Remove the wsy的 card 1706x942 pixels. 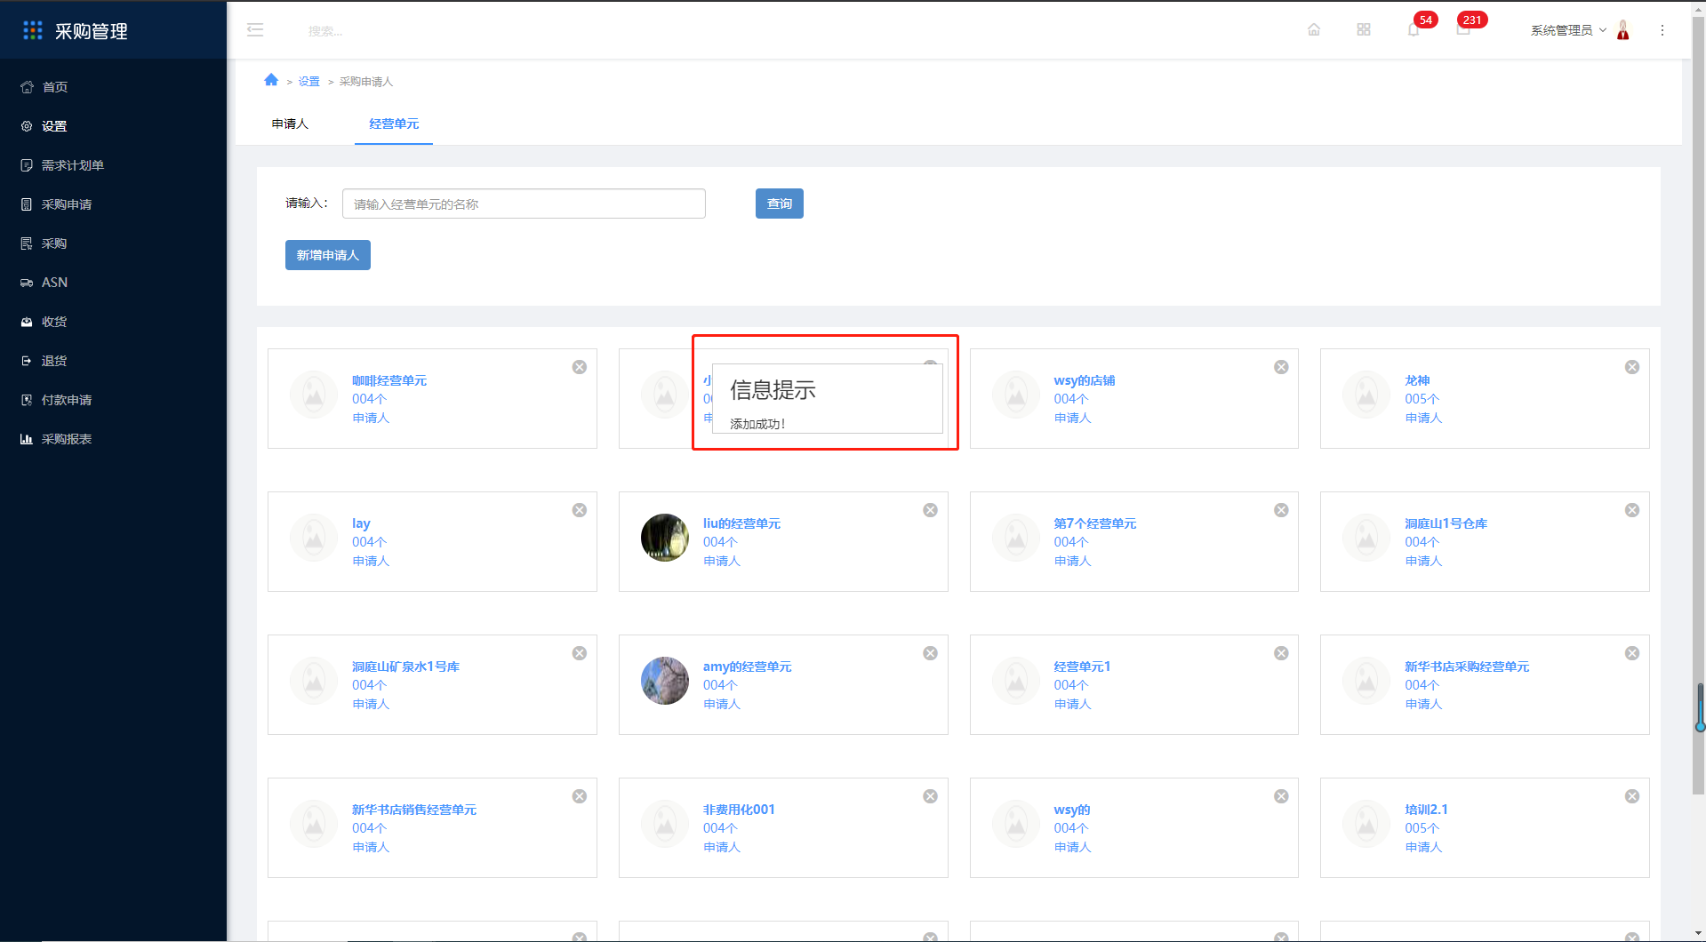1281,796
